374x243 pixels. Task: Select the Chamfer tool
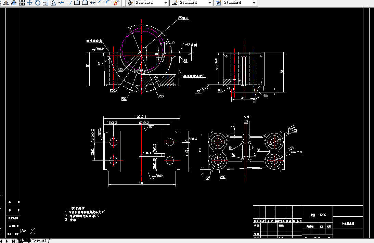tap(101, 3)
